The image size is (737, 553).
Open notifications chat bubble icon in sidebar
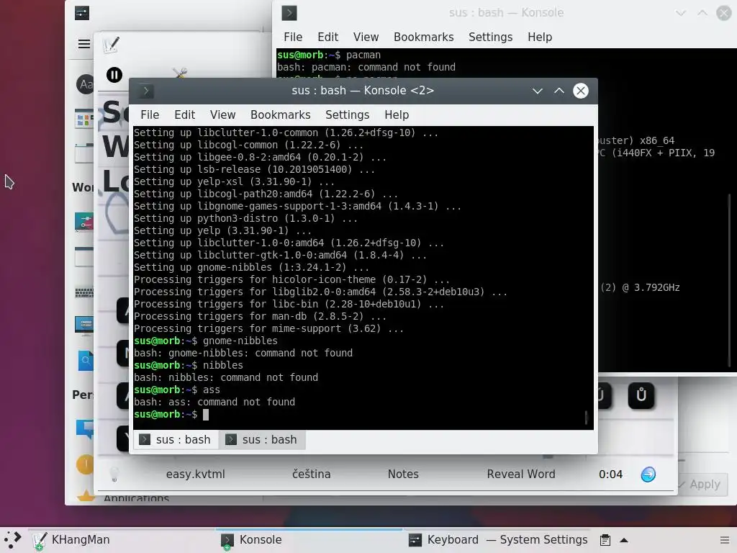pyautogui.click(x=85, y=429)
